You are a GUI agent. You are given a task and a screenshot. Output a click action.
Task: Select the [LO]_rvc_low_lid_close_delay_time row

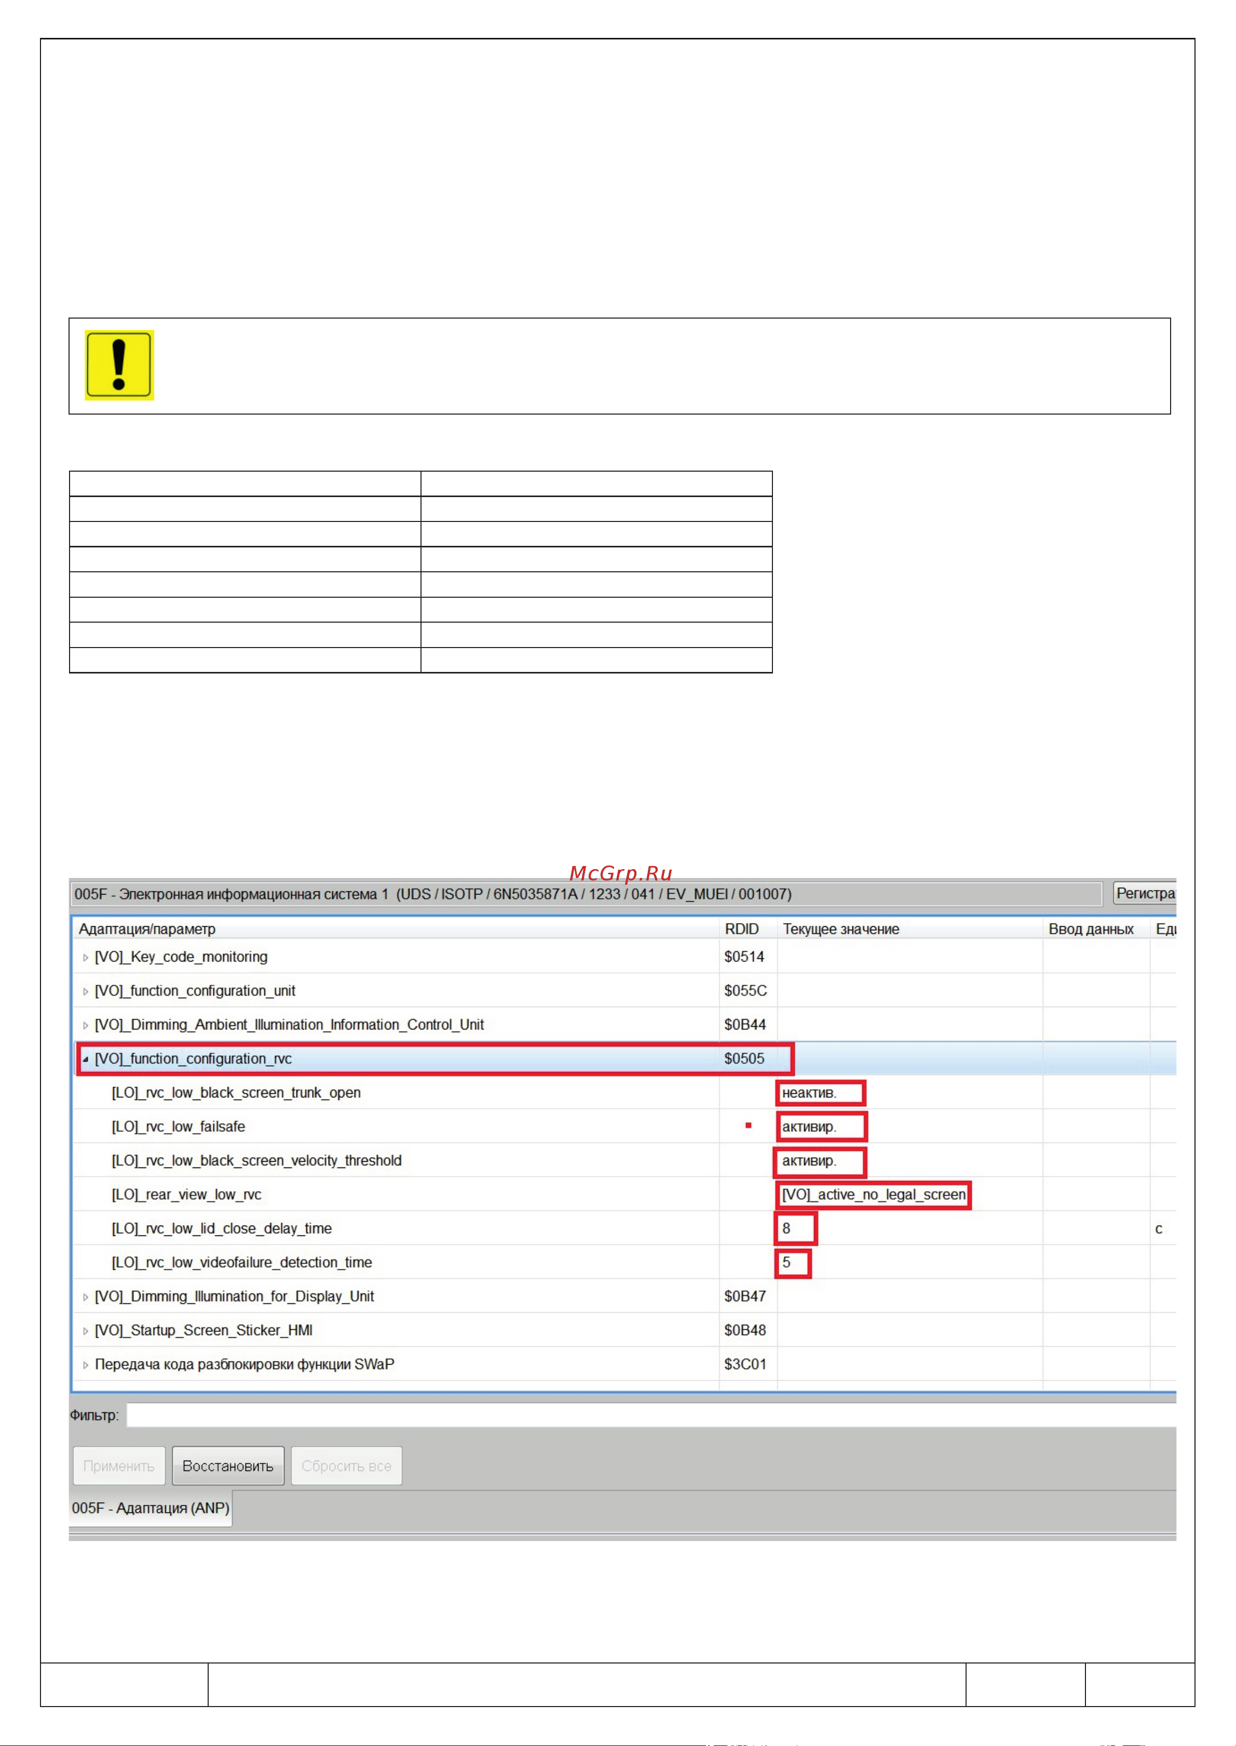625,1229
